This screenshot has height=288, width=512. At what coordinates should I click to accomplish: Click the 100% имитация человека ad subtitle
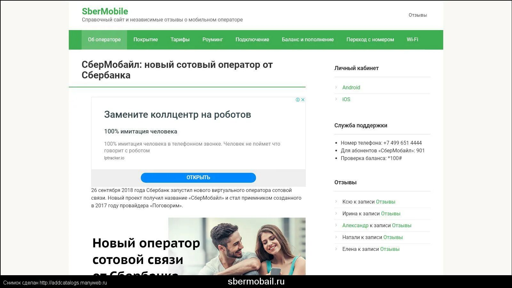click(140, 132)
